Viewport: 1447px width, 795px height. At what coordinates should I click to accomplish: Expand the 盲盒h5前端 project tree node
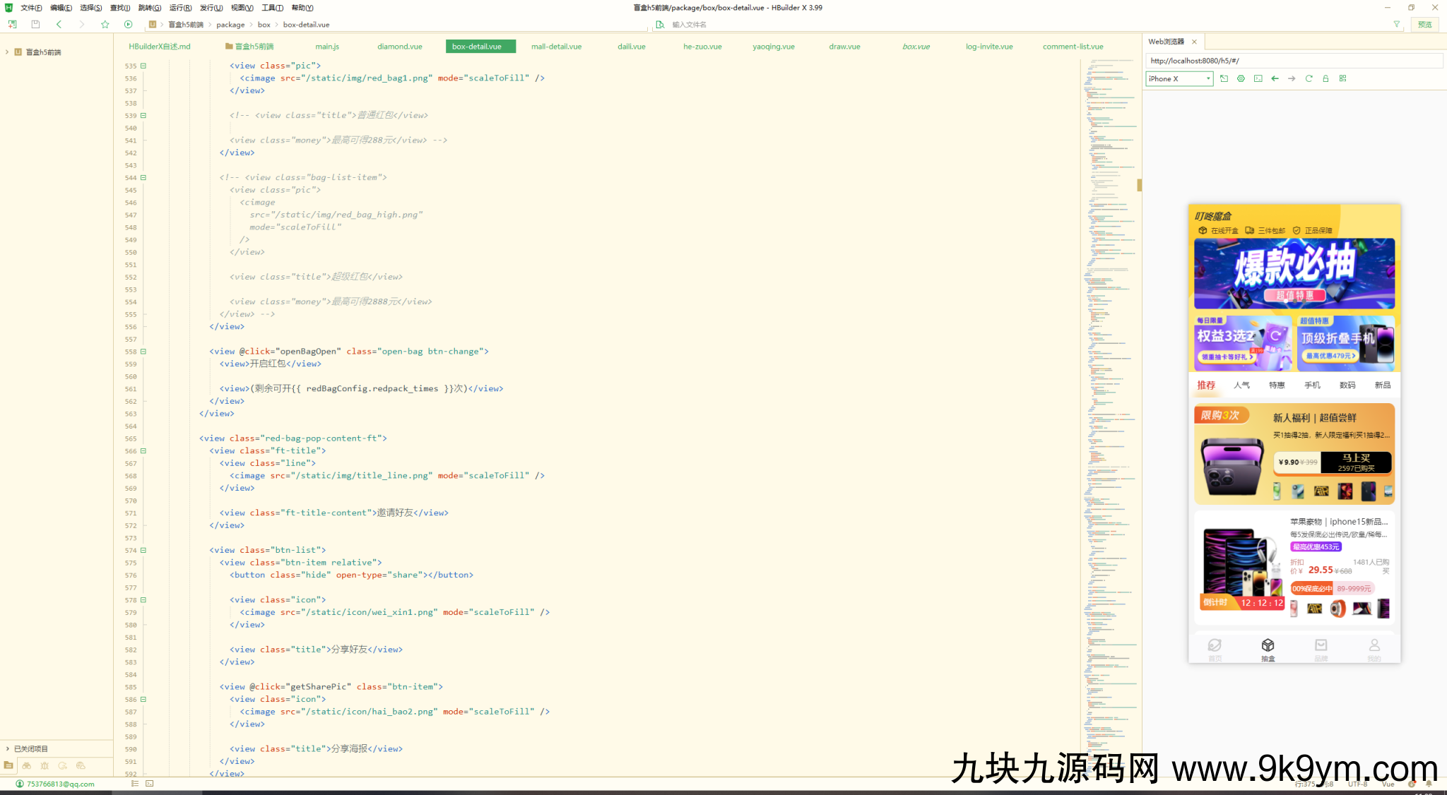(x=7, y=52)
